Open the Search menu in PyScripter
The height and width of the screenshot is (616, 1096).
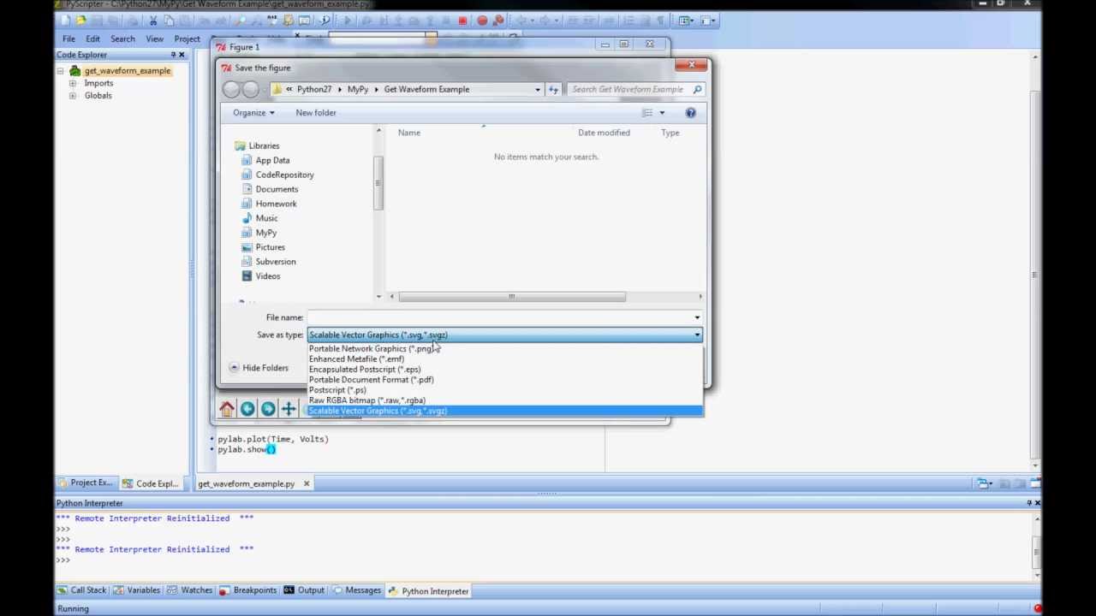122,38
